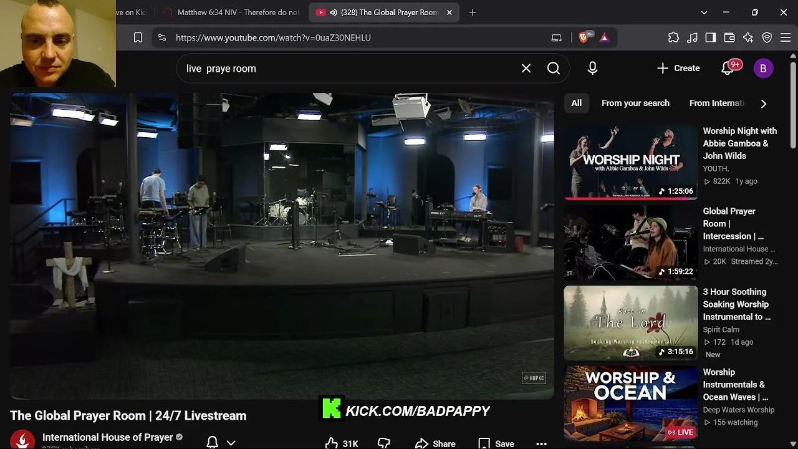The height and width of the screenshot is (449, 798).
Task: Open Brave Rewards triangle icon
Action: point(604,37)
